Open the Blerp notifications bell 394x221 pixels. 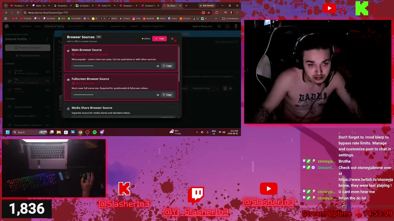click(228, 26)
